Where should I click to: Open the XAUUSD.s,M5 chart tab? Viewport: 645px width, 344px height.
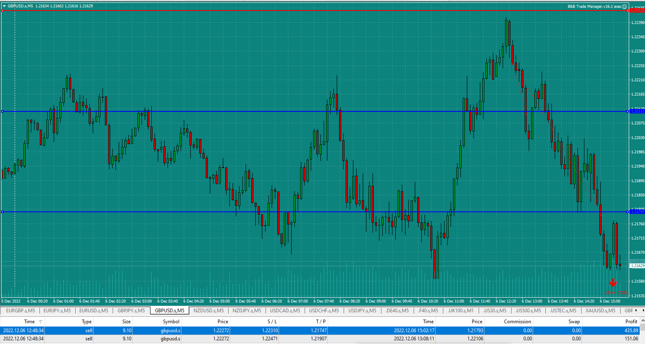[600, 311]
